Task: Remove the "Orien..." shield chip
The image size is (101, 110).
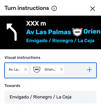Action: click(61, 69)
